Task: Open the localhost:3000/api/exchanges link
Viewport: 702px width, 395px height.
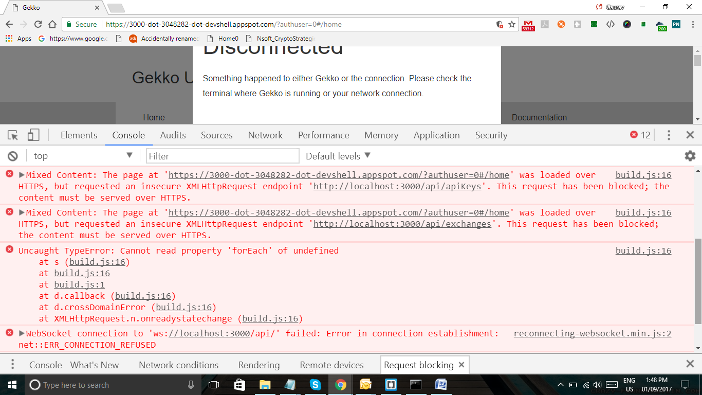Action: pyautogui.click(x=402, y=224)
